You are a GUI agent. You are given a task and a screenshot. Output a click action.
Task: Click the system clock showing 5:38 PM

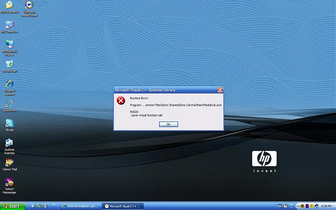(x=326, y=206)
